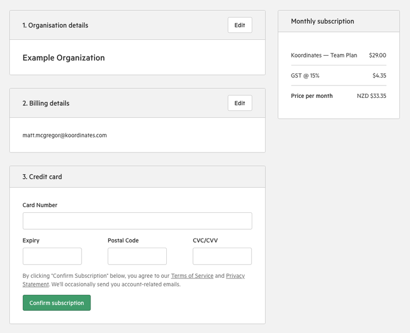410x333 pixels.
Task: Select the Postal Code field
Action: point(137,256)
